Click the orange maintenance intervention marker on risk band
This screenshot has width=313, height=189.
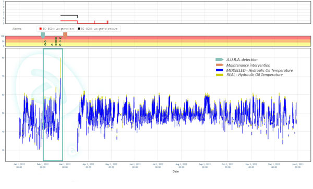tap(65, 35)
